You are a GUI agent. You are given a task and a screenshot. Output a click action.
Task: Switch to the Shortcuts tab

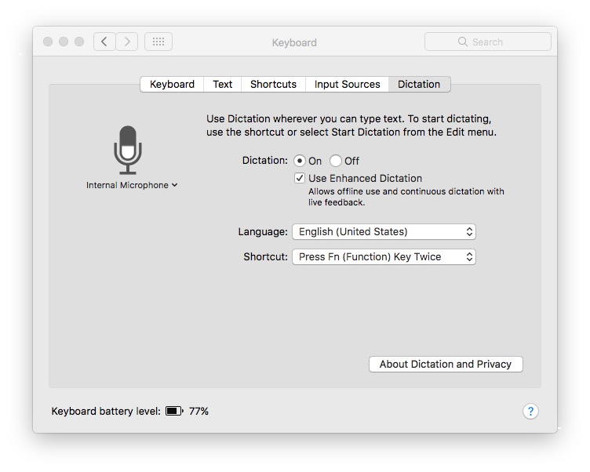coord(273,84)
